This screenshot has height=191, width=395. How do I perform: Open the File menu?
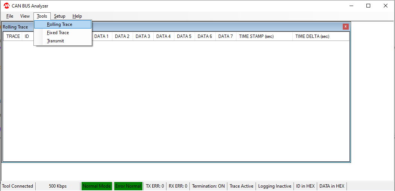pos(10,16)
